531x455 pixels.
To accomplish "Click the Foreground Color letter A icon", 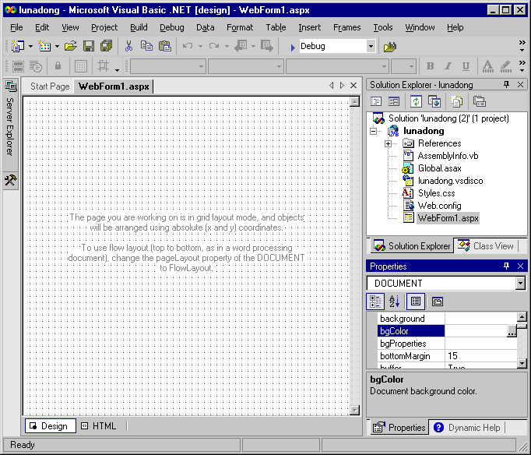I will [487, 66].
